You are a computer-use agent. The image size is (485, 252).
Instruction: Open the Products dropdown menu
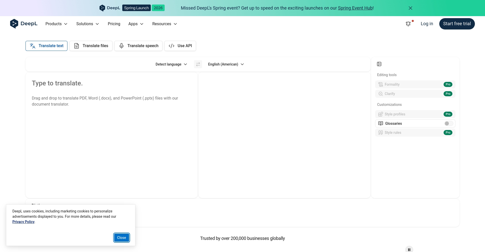56,24
